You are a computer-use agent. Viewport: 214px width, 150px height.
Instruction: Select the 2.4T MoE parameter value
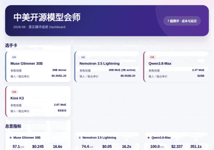coord(198,70)
